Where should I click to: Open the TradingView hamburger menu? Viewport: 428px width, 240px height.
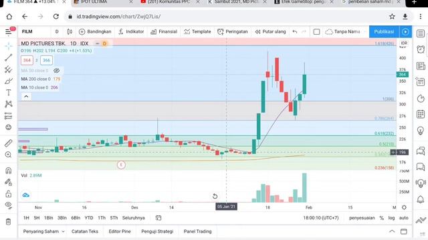click(x=9, y=32)
